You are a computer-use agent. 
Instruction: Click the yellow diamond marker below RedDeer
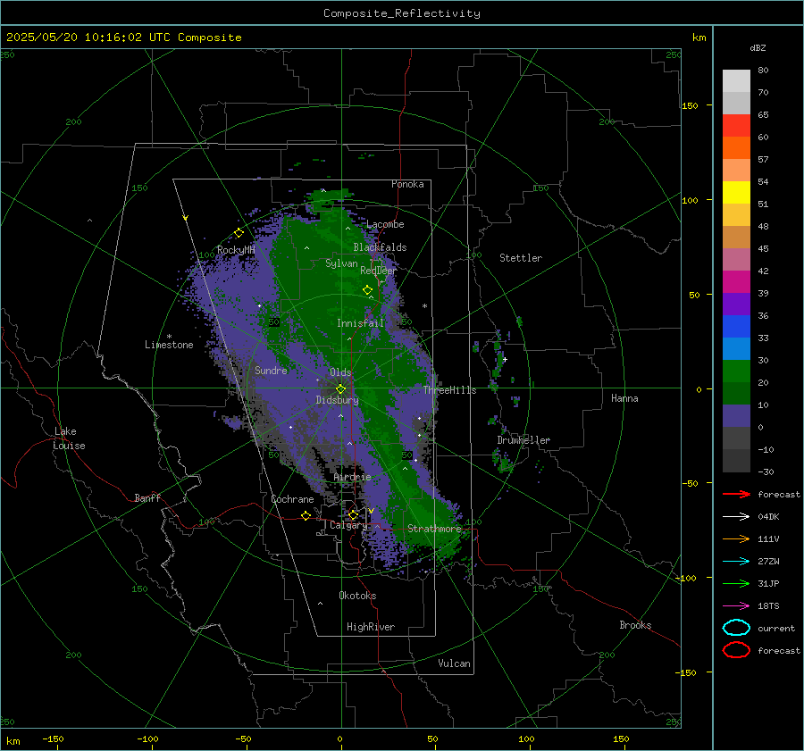[x=367, y=289]
